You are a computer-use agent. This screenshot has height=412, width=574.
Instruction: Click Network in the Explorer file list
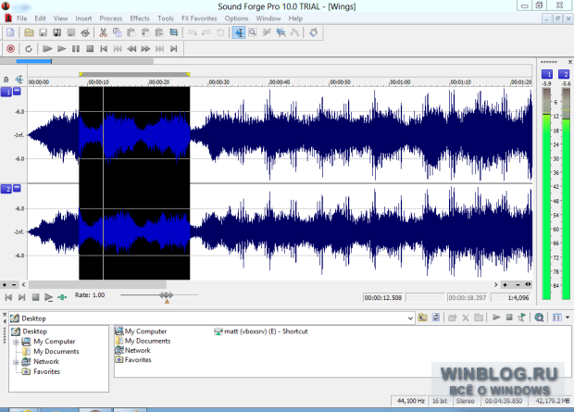[x=133, y=351]
